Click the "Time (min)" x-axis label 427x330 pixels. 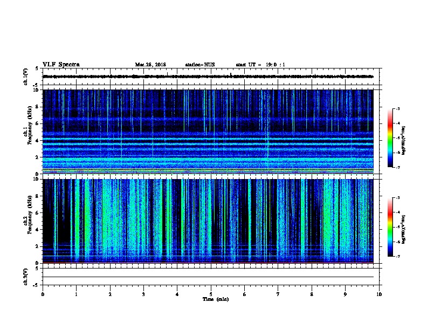tap(216, 299)
